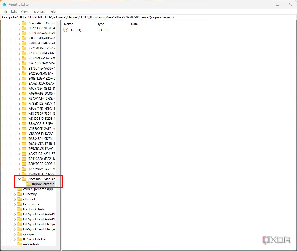
Task: Click folder icon of {A0396A93-DC06-4 key
Action: [24, 93]
